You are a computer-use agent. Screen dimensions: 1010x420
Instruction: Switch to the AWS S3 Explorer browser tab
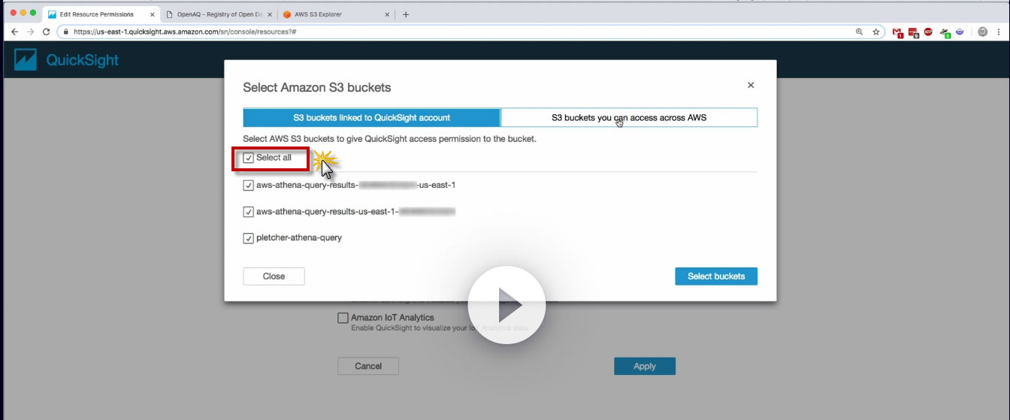(x=336, y=14)
